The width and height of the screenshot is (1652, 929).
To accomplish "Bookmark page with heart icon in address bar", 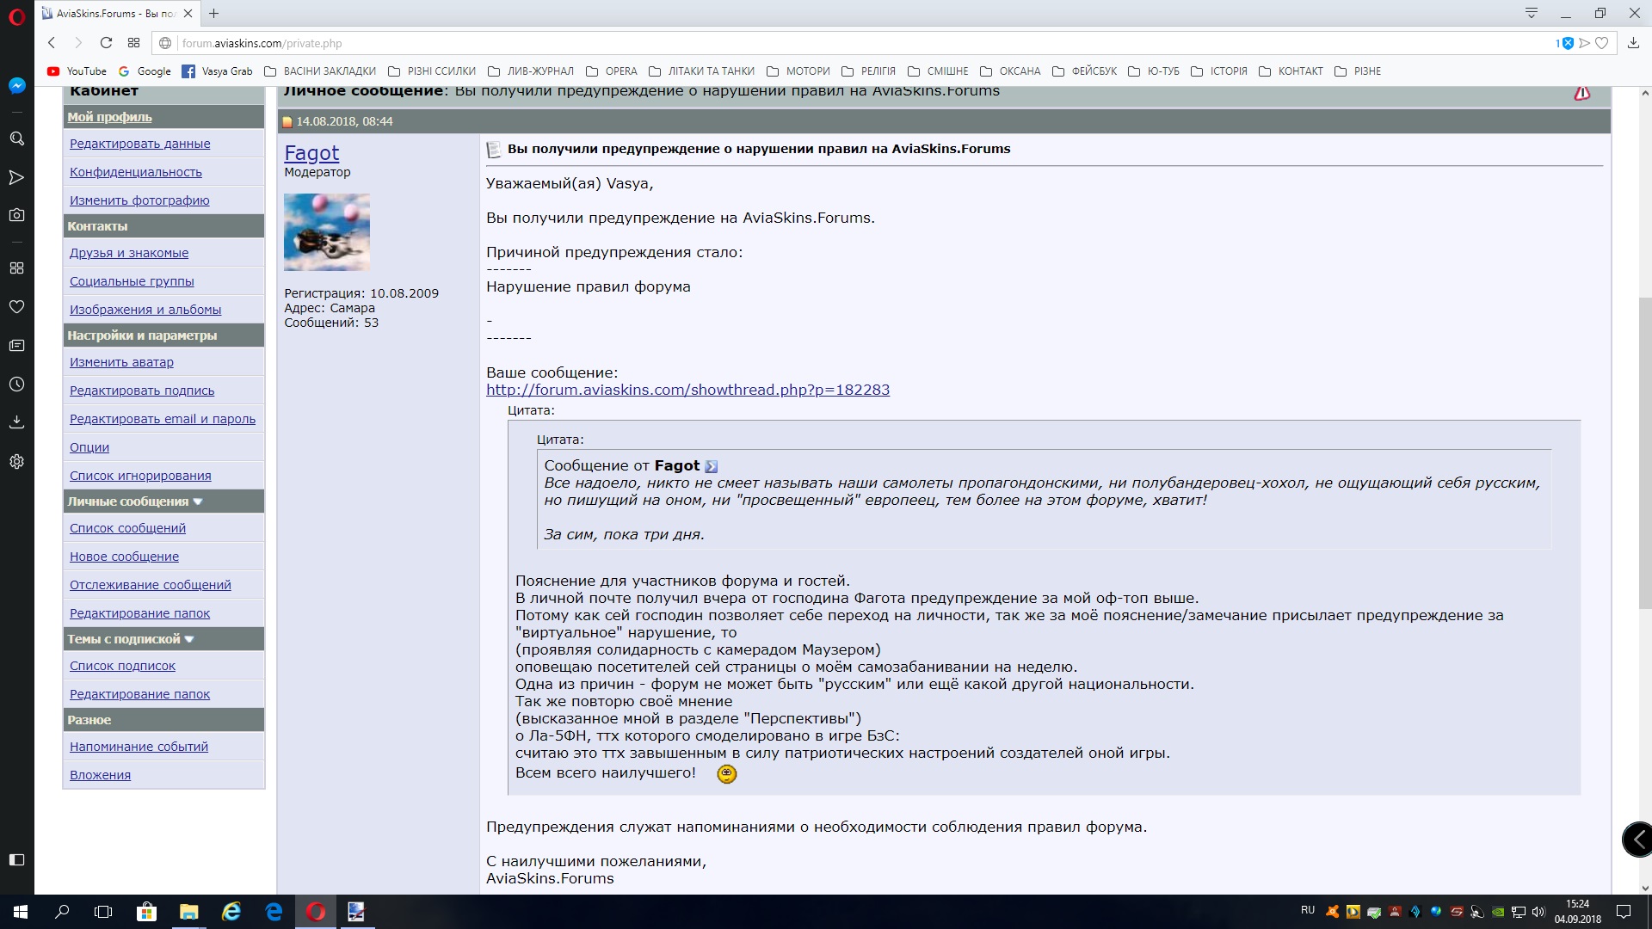I will pyautogui.click(x=1601, y=43).
